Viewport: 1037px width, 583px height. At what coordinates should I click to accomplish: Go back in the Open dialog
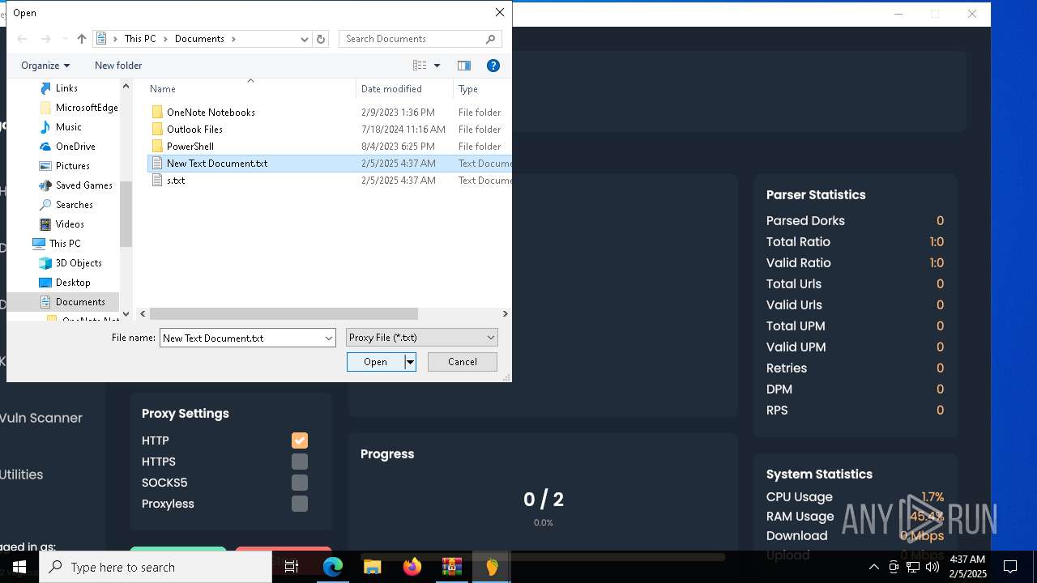tap(23, 39)
